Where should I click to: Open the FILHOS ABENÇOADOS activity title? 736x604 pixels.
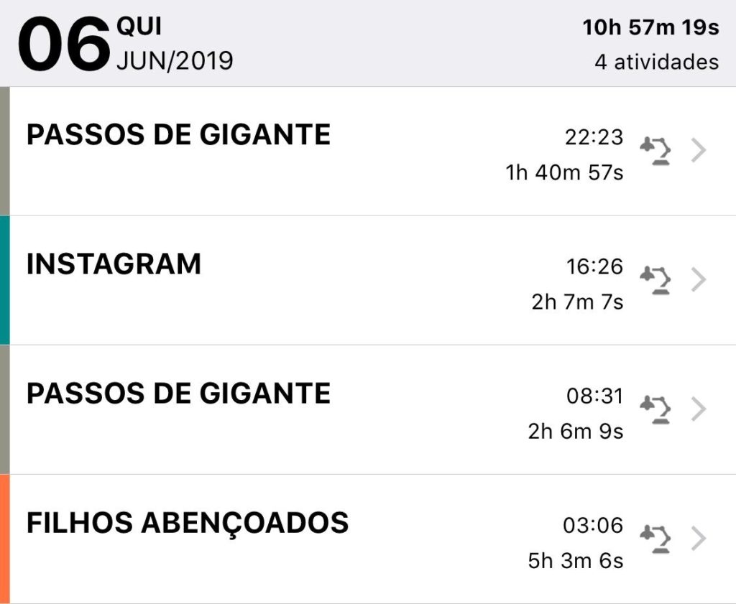click(188, 524)
